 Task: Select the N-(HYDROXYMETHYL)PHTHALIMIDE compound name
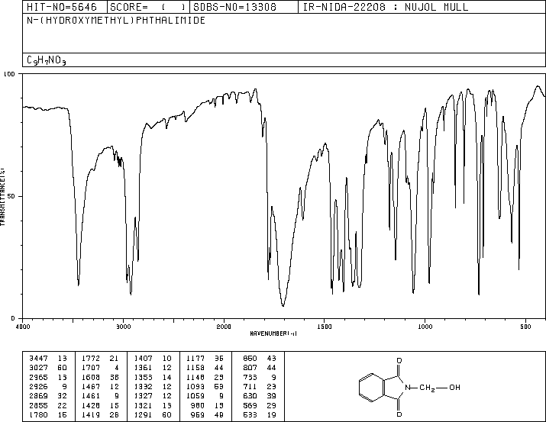pyautogui.click(x=116, y=20)
